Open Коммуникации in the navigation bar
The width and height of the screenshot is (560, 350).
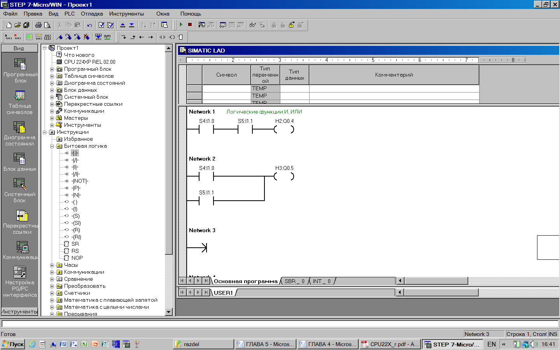coord(20,250)
